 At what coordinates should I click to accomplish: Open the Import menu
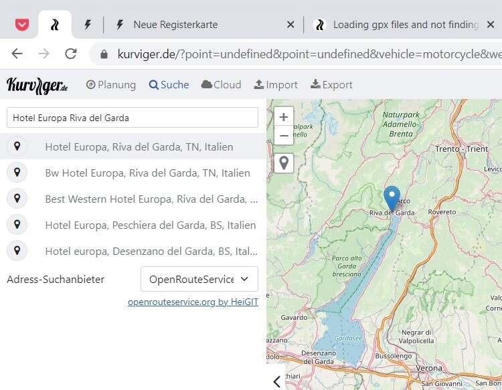[276, 85]
